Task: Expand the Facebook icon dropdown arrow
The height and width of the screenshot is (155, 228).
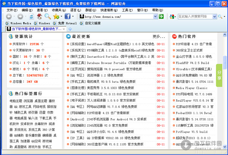Action: [73, 16]
